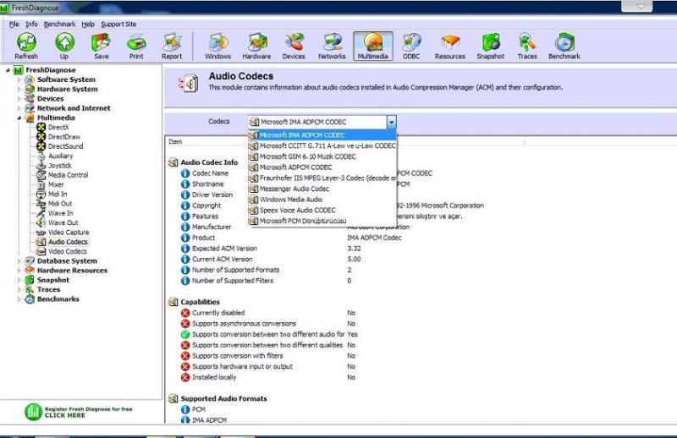The height and width of the screenshot is (438, 677).
Task: Open the Resources toolbar icon
Action: [x=450, y=46]
